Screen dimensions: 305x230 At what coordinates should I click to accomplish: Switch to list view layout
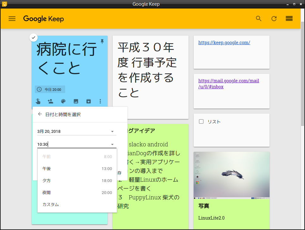(289, 19)
